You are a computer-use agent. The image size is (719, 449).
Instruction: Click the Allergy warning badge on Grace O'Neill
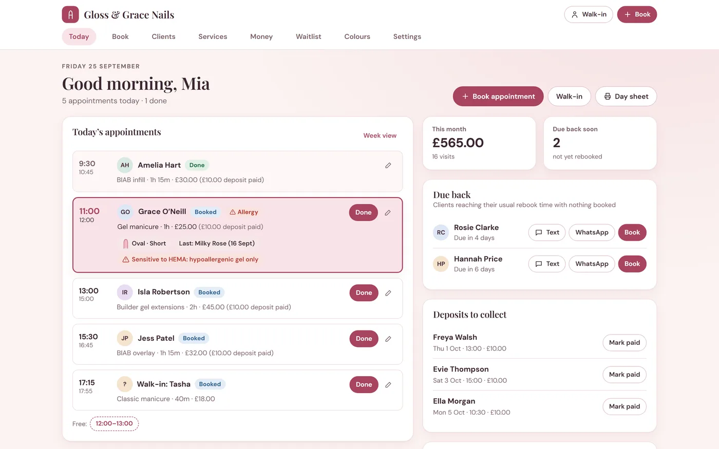click(x=244, y=212)
